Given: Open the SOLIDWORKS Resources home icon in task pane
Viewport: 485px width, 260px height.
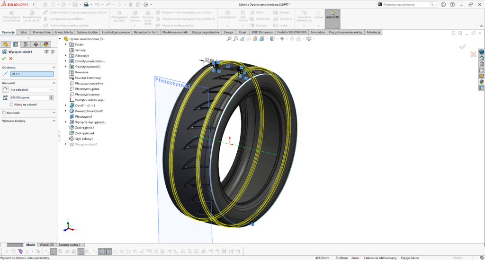Looking at the screenshot, I should coord(482,58).
